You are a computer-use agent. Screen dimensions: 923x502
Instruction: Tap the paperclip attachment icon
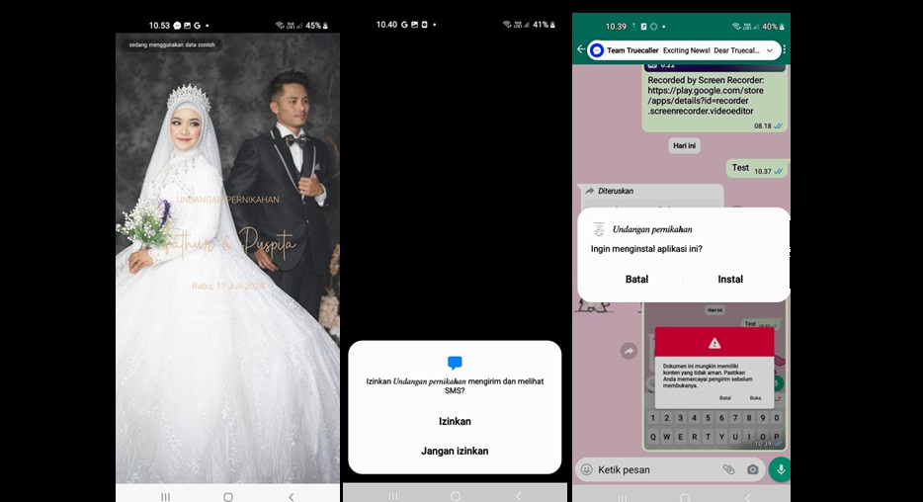pyautogui.click(x=728, y=469)
